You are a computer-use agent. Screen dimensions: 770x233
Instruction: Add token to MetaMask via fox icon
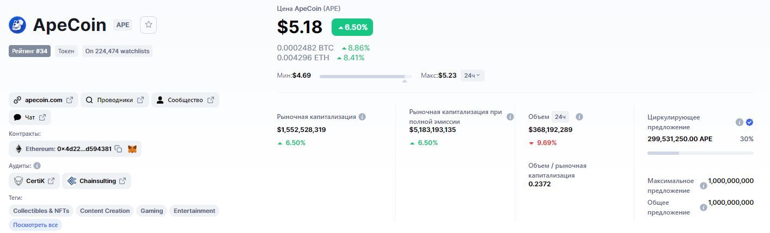(x=132, y=149)
